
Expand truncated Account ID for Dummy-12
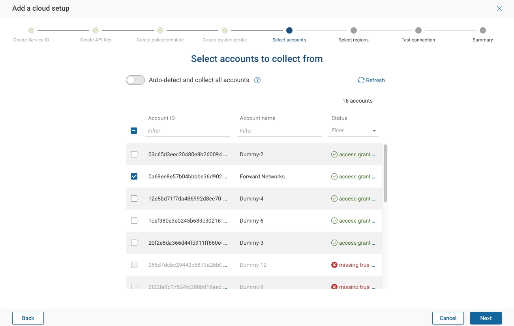(225, 265)
